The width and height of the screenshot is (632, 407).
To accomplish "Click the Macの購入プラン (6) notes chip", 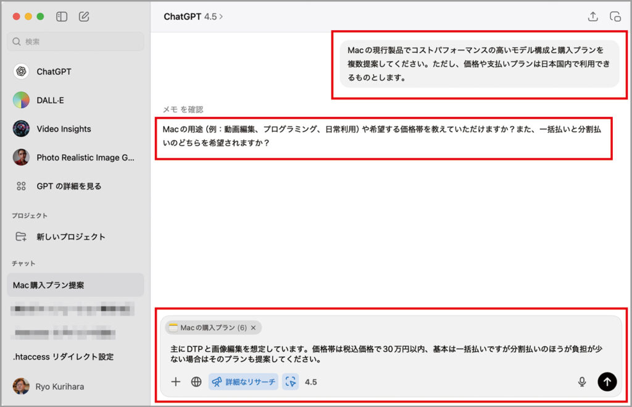I will coord(213,327).
